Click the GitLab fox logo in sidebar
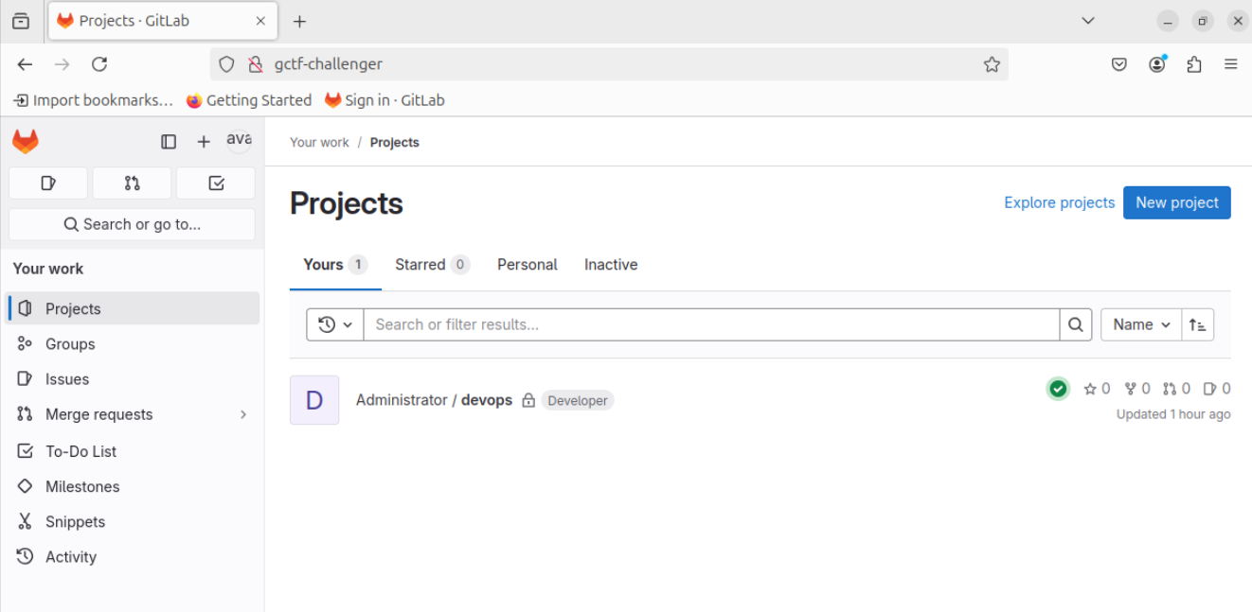The width and height of the screenshot is (1252, 612). click(26, 142)
